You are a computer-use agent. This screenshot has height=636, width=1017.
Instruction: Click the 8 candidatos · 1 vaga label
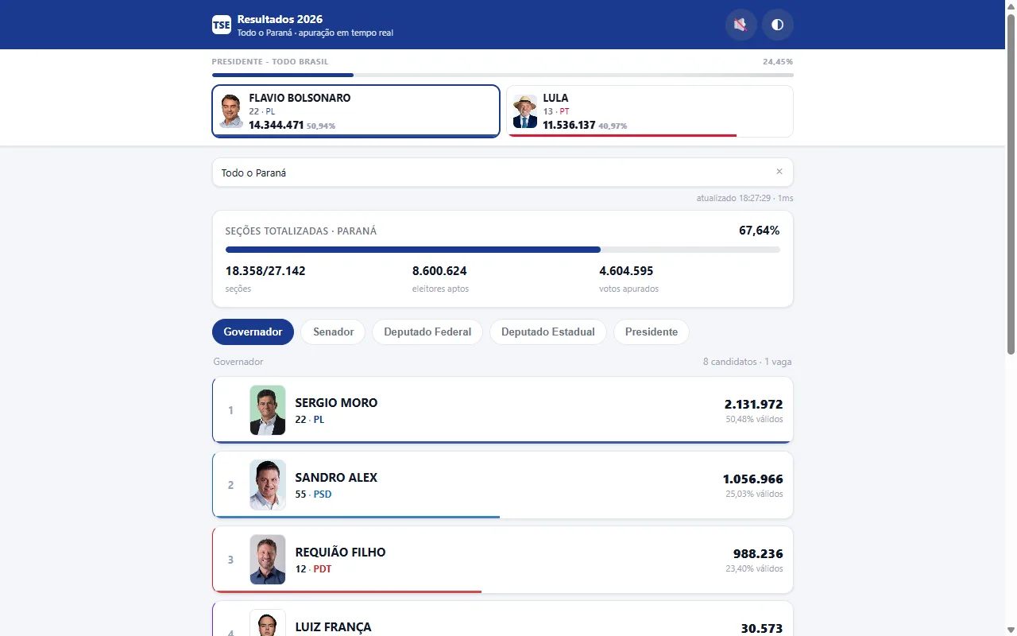coord(747,362)
